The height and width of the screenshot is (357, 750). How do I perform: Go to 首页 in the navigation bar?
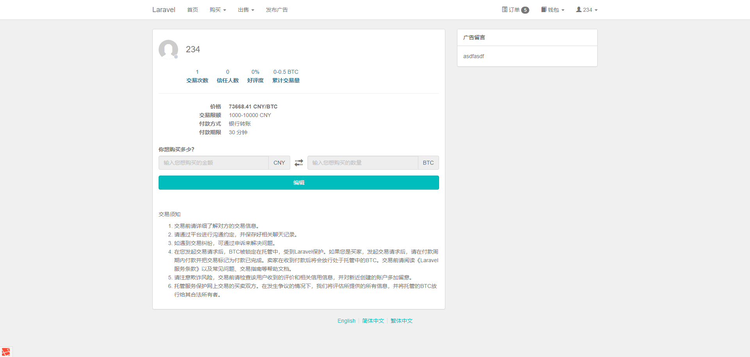click(x=192, y=9)
